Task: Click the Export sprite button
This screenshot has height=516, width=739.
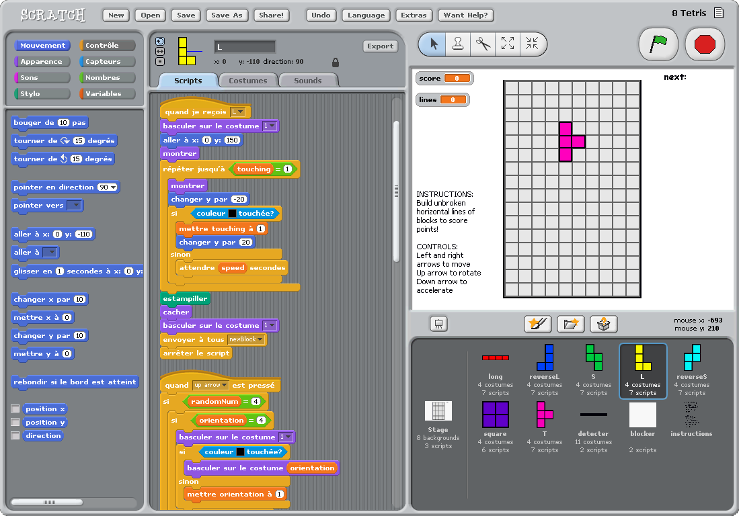Action: [x=380, y=46]
